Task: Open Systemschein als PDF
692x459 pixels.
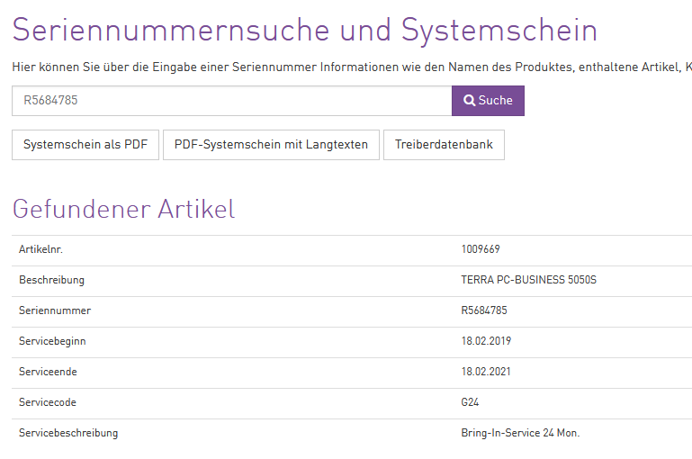Action: click(x=85, y=145)
